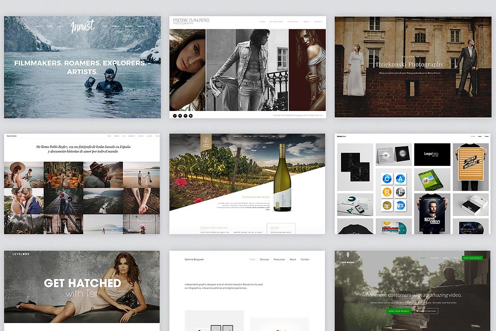Open the Social link on Inmist site
Image resolution: width=496 pixels, height=331 pixels.
[141, 26]
